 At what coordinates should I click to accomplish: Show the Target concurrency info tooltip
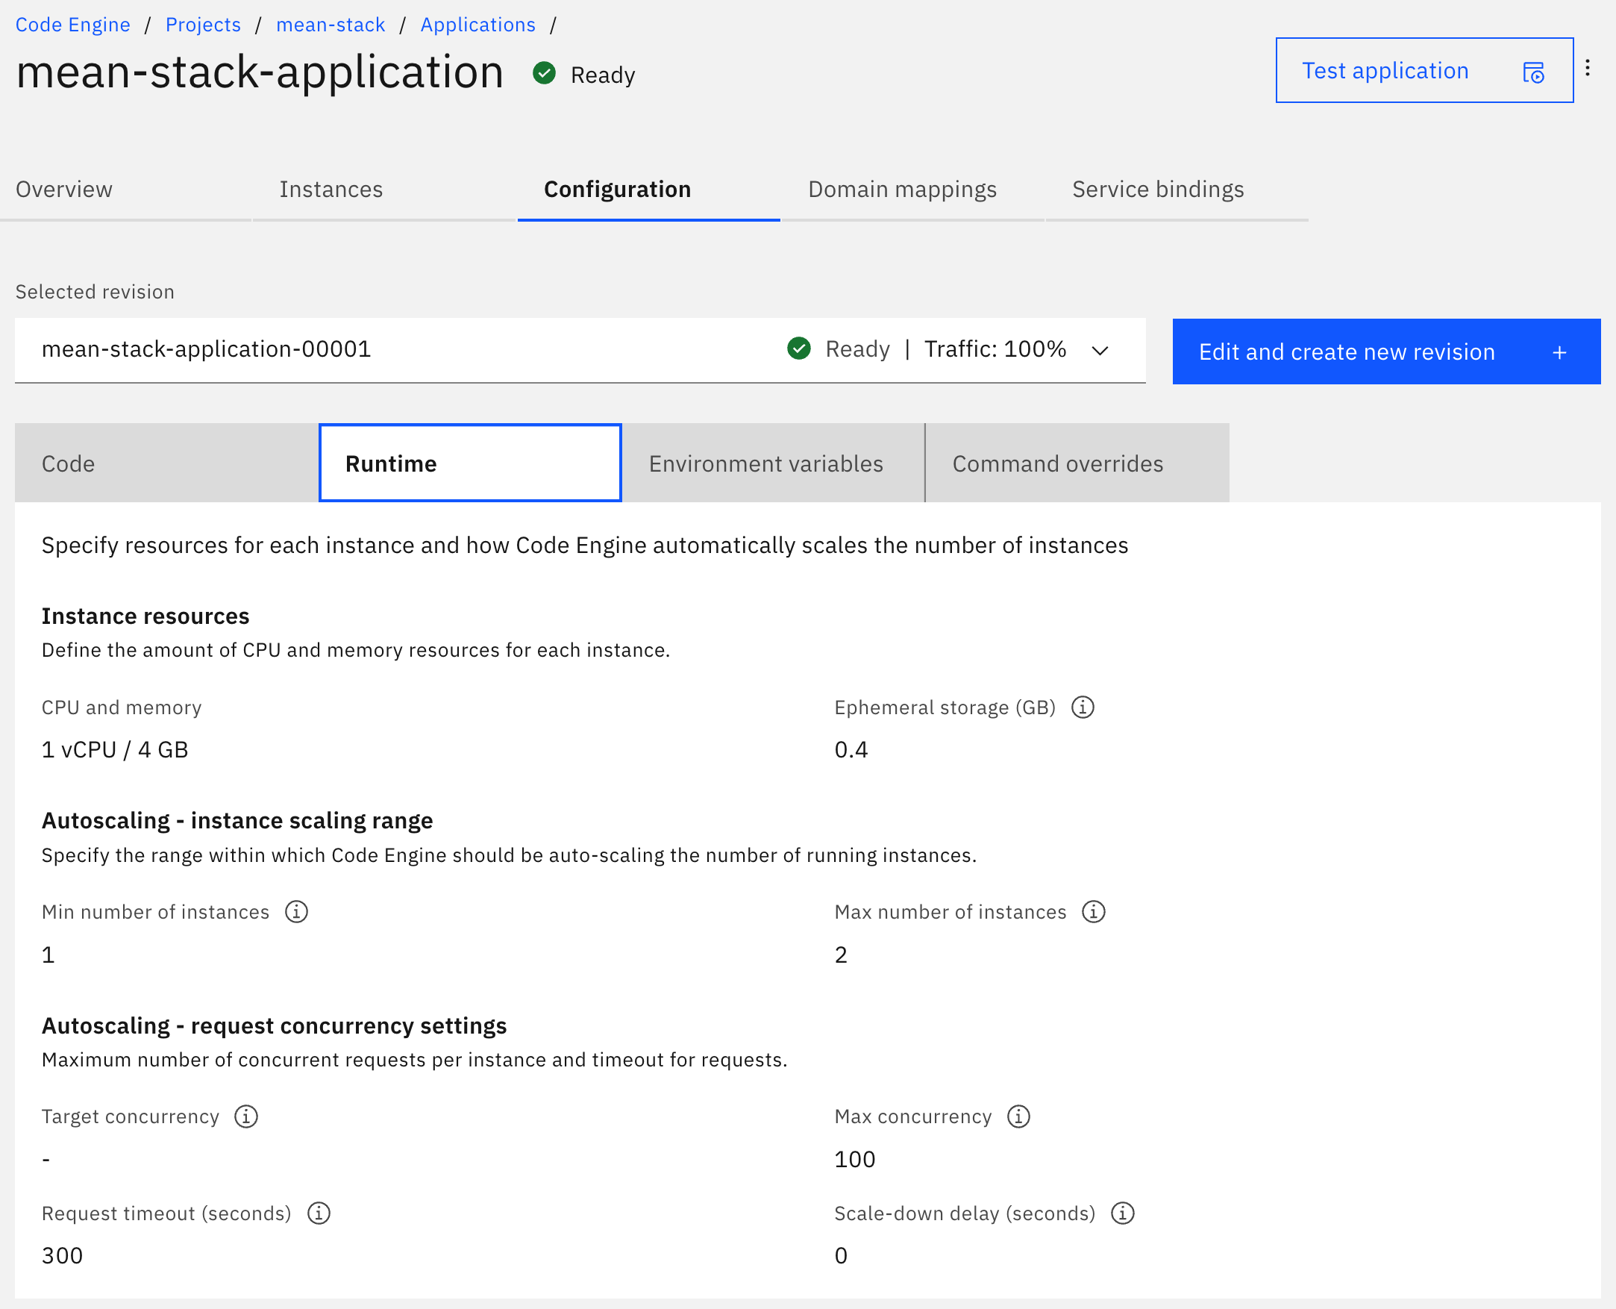(245, 1116)
